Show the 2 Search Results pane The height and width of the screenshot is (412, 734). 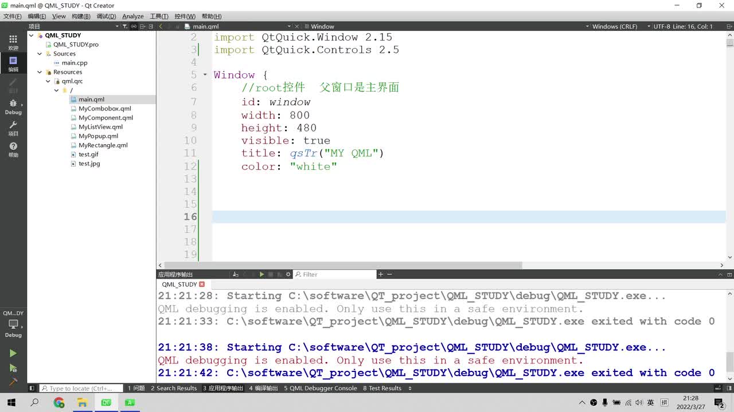174,389
